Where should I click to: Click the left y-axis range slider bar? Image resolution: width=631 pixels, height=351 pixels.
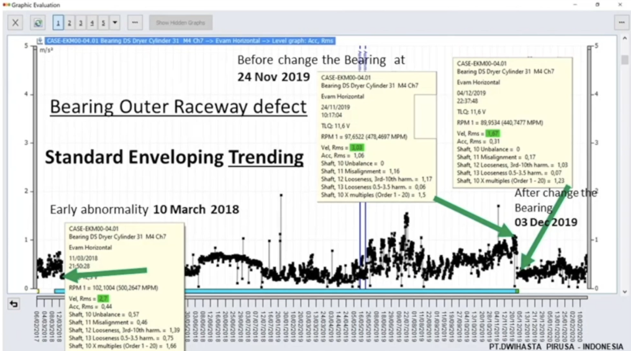pos(35,167)
